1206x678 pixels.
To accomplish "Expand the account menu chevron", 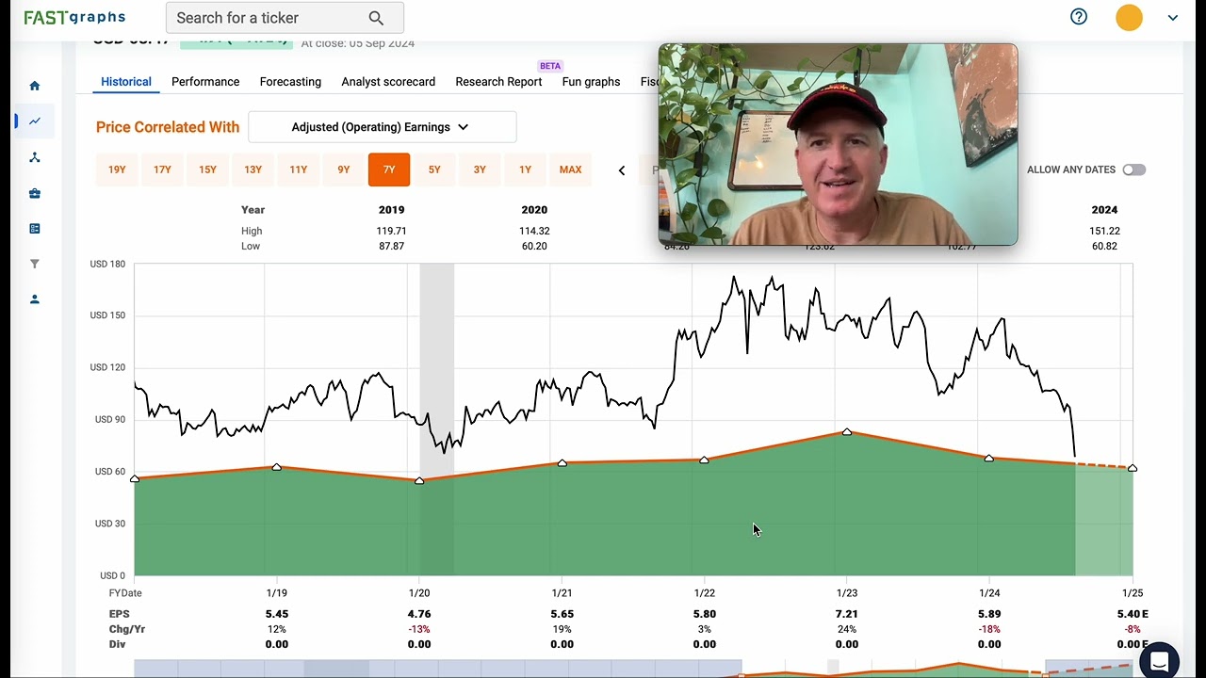I will pyautogui.click(x=1172, y=18).
